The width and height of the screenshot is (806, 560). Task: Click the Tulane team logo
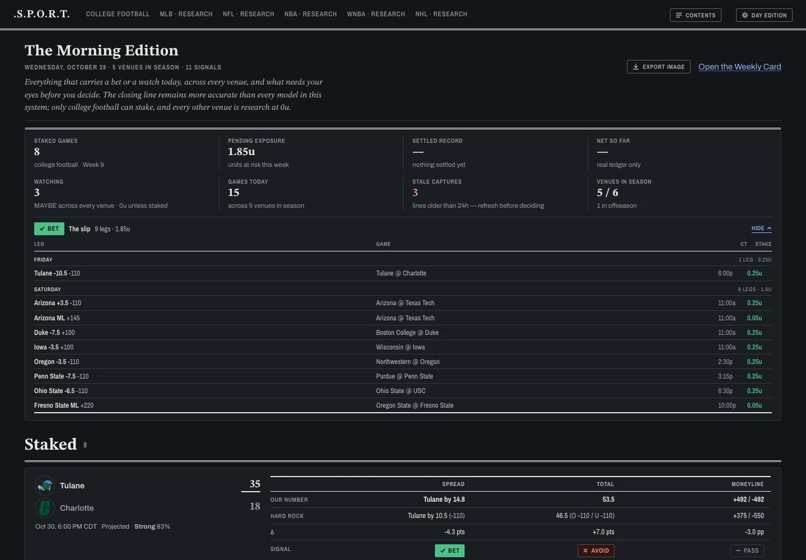[x=45, y=486]
